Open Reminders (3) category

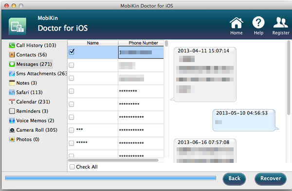coord(32,111)
